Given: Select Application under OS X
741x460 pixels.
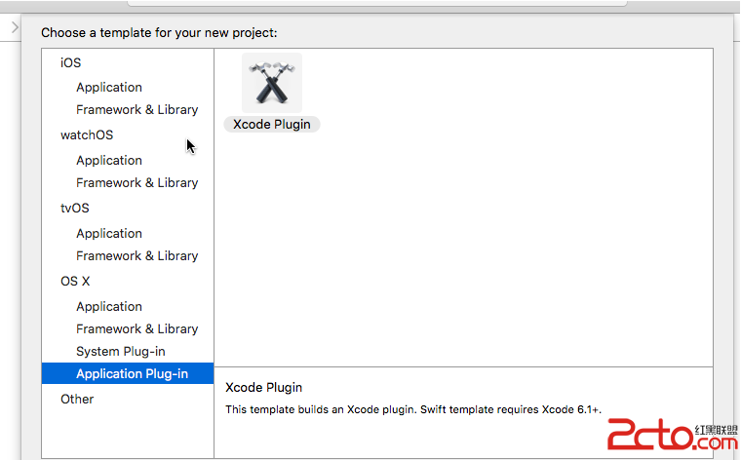Looking at the screenshot, I should [x=109, y=307].
